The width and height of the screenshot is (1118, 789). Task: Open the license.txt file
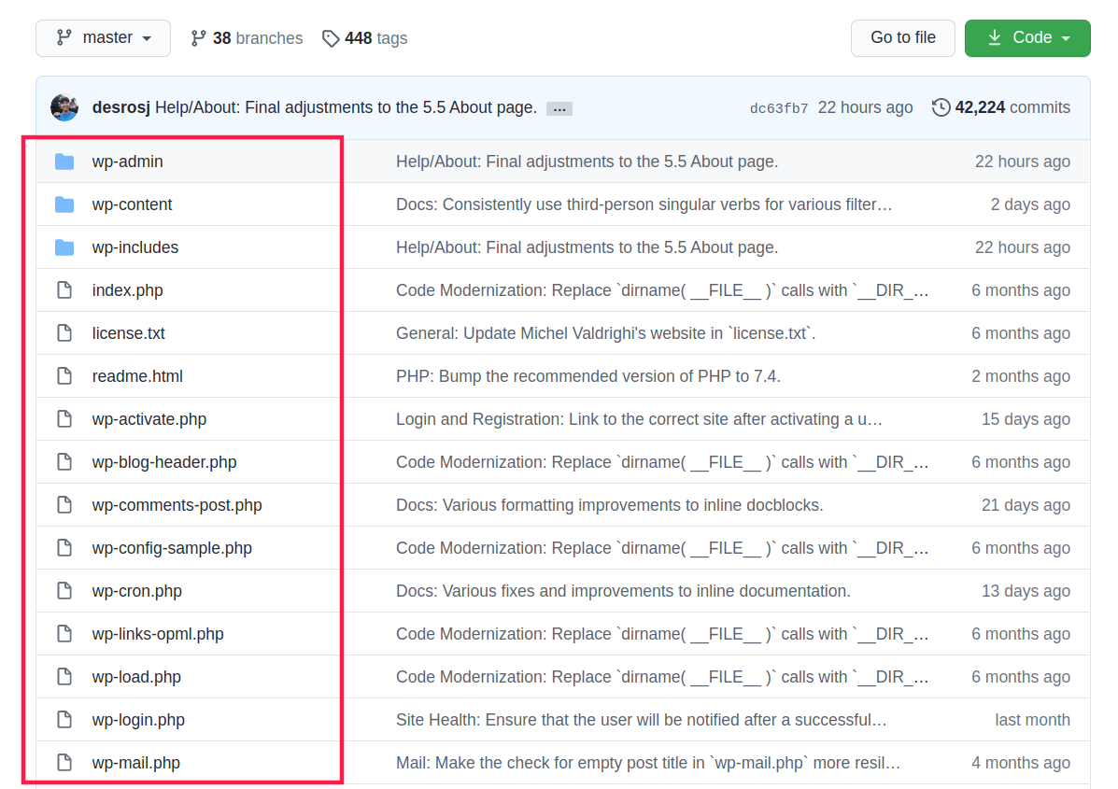point(128,332)
